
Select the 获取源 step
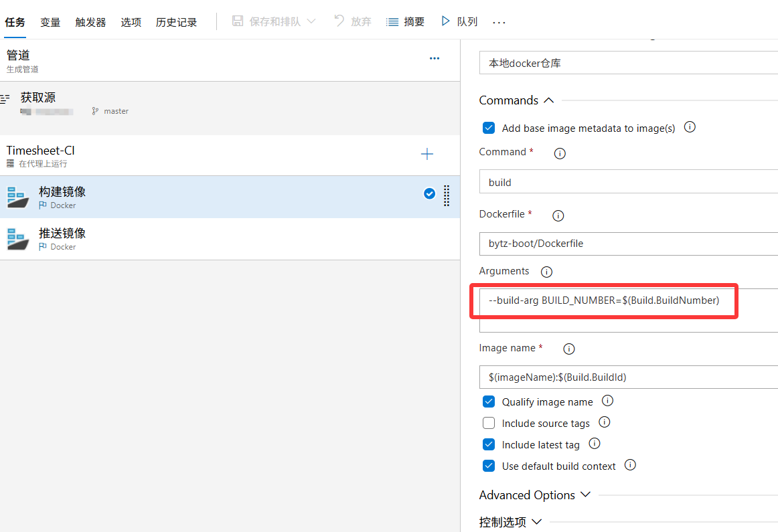click(x=230, y=108)
